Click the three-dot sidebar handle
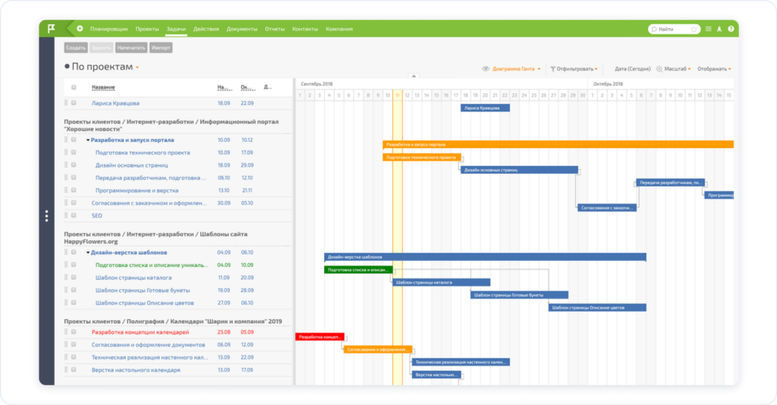 (x=46, y=216)
